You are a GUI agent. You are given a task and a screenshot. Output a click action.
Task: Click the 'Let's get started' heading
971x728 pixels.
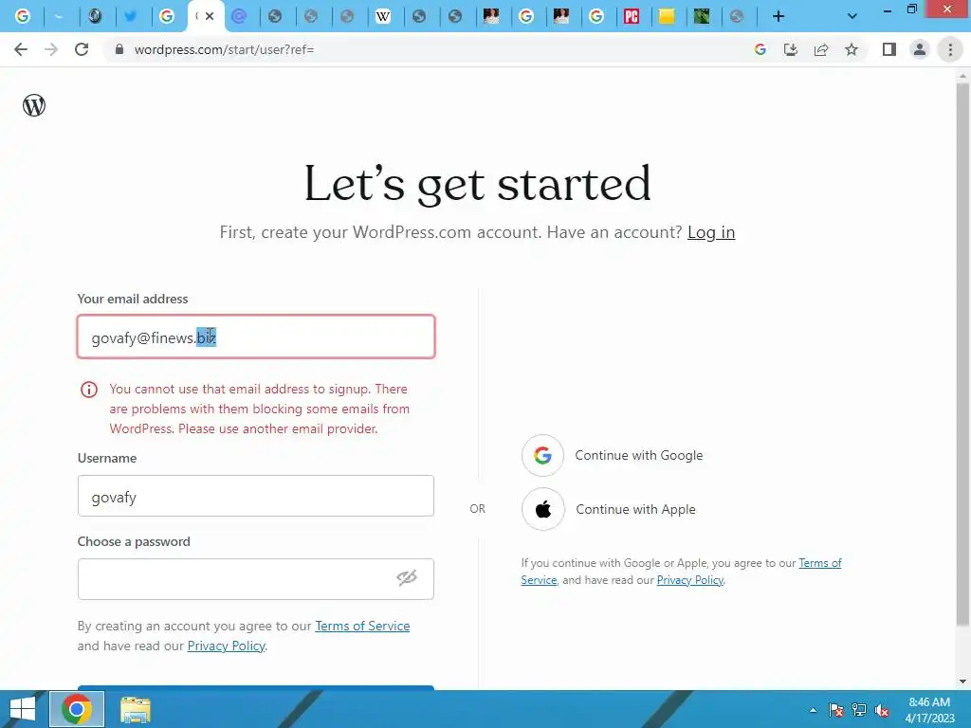pyautogui.click(x=478, y=184)
